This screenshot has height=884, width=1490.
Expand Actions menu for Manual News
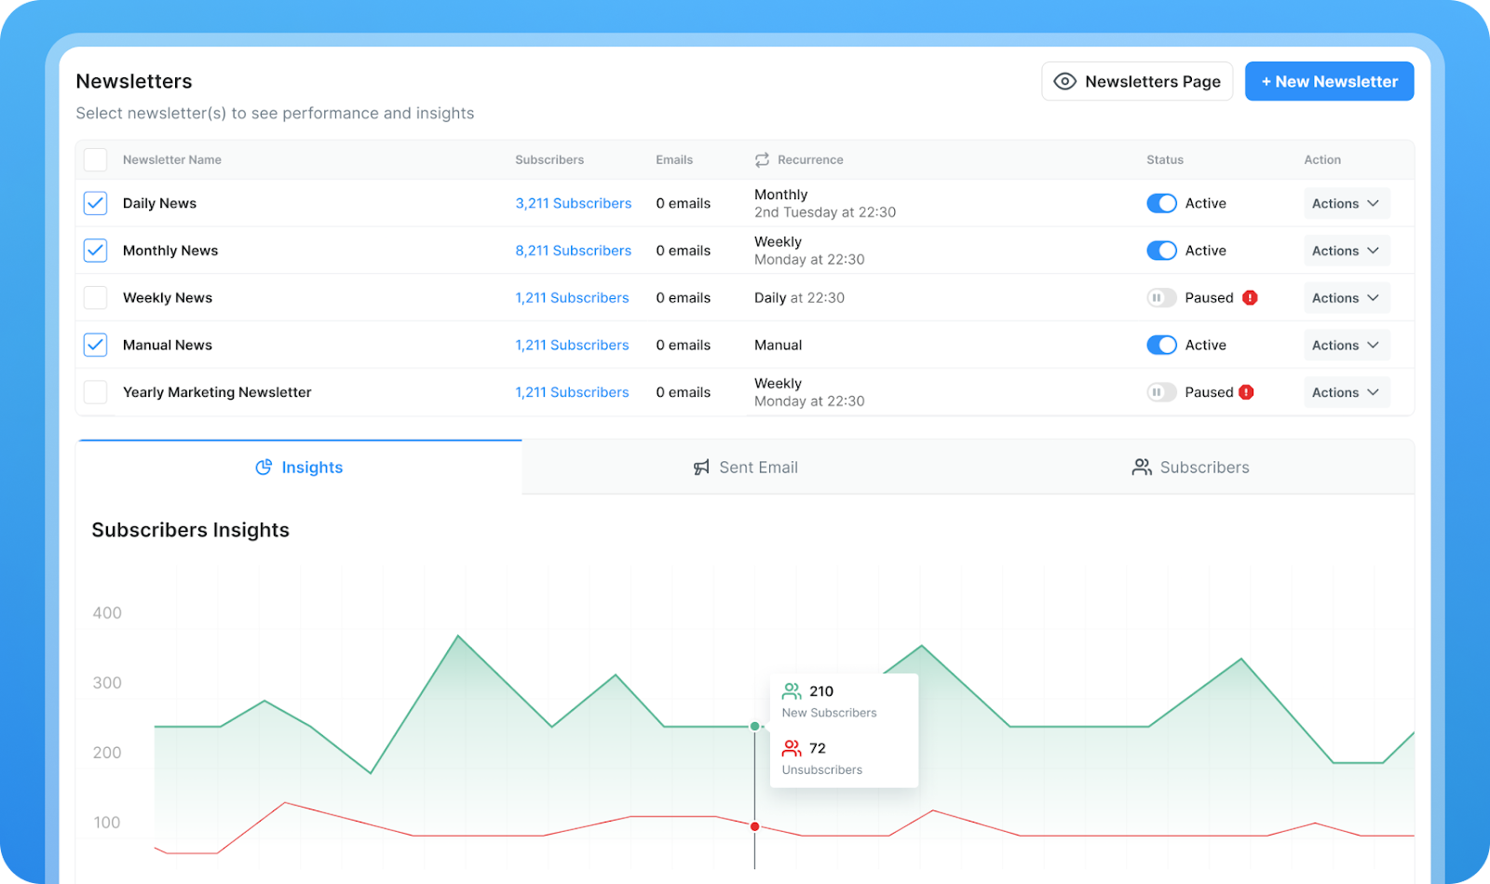[x=1346, y=345]
